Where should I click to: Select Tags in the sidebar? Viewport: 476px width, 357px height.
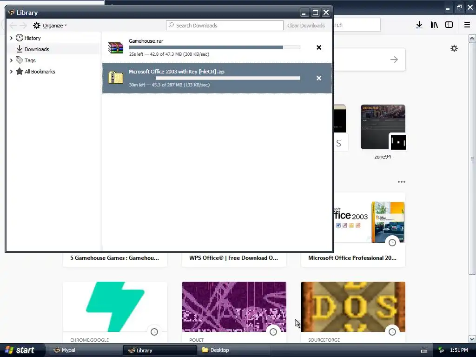point(30,60)
